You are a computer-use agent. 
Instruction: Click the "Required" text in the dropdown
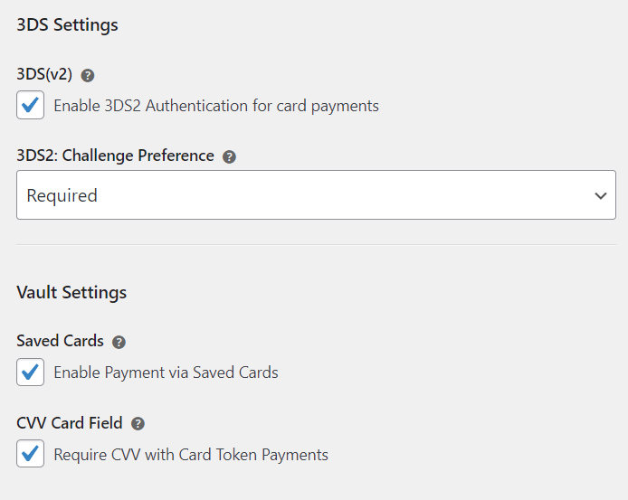click(x=62, y=195)
